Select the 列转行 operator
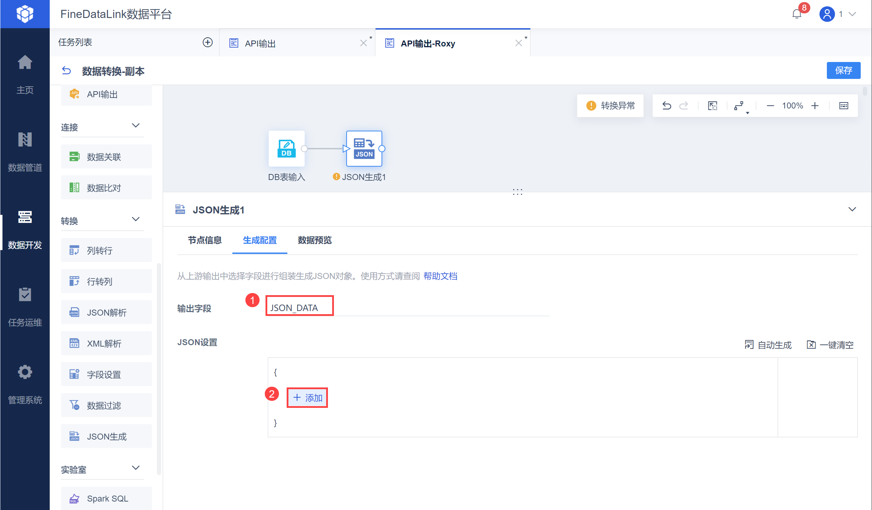 click(x=106, y=250)
